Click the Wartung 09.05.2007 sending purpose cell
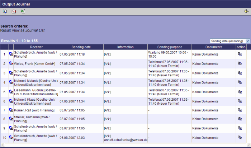This screenshot has width=251, height=148. point(169,54)
